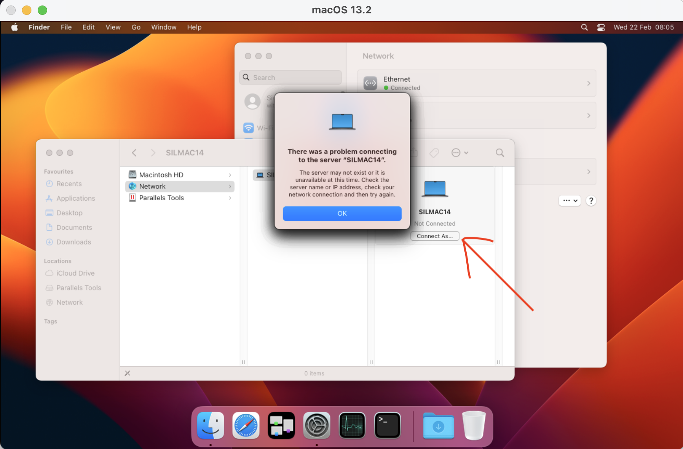This screenshot has height=449, width=683.
Task: Open Control Centre in the menu bar
Action: (x=601, y=27)
